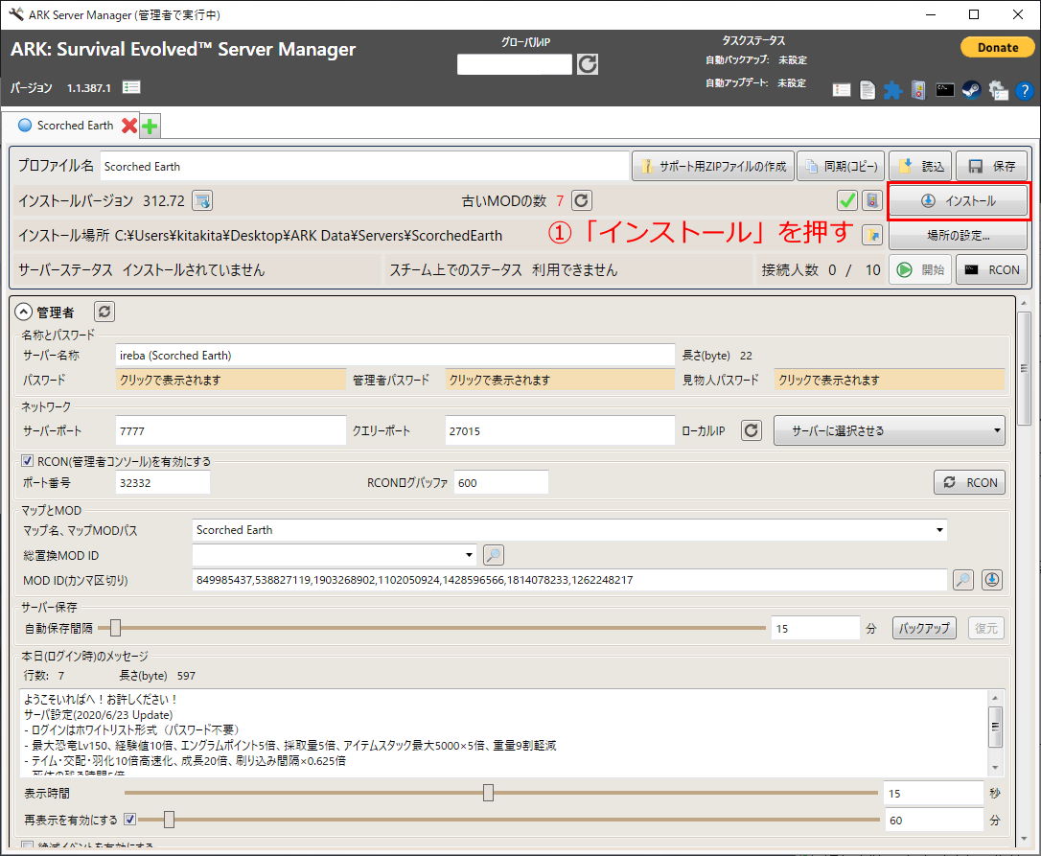Image resolution: width=1041 pixels, height=856 pixels.
Task: Click サポート用ZIPファイルの作成 button
Action: (x=713, y=166)
